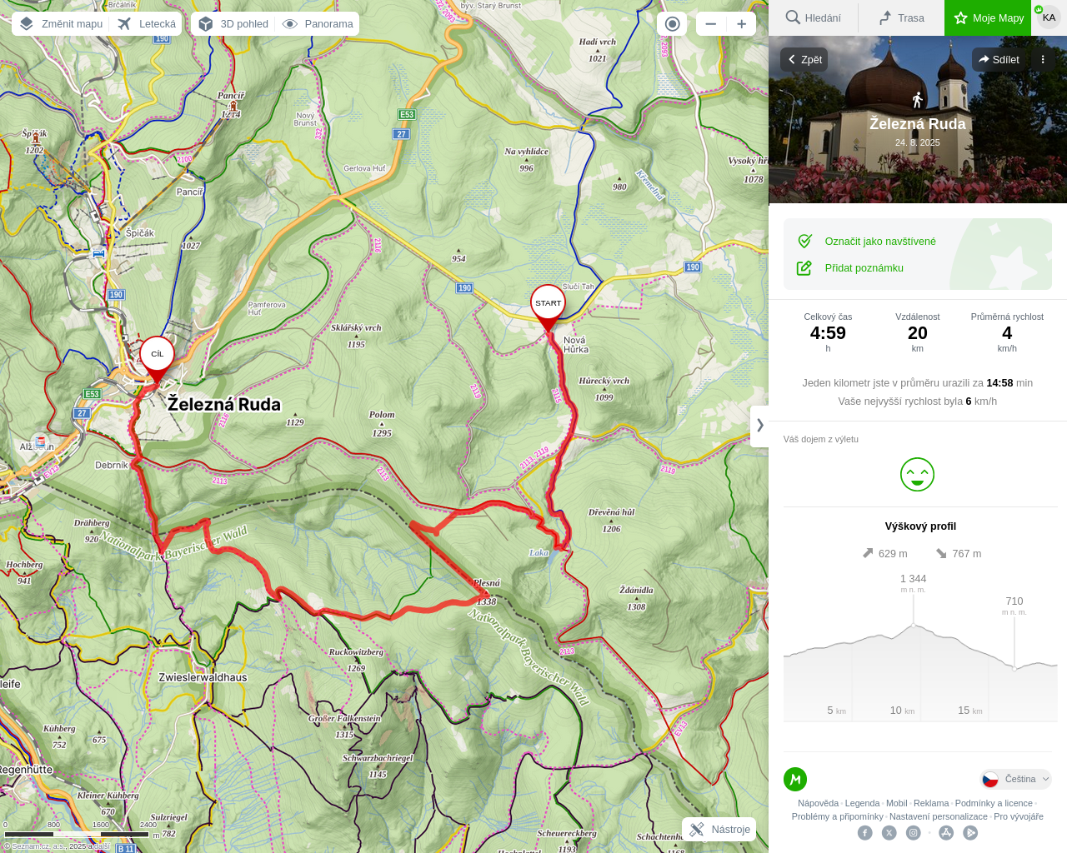Click the green Mapy.cz logo icon

pos(795,779)
